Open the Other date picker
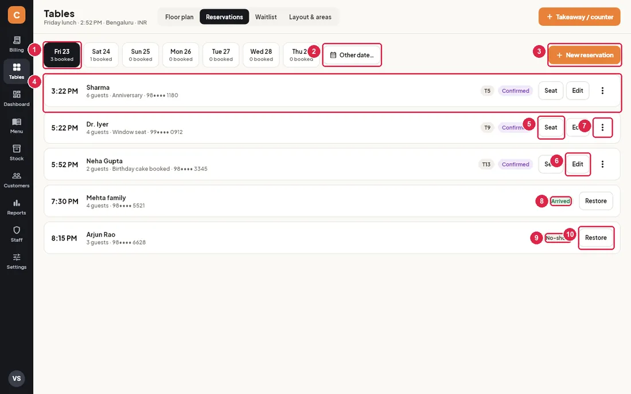 pos(352,55)
